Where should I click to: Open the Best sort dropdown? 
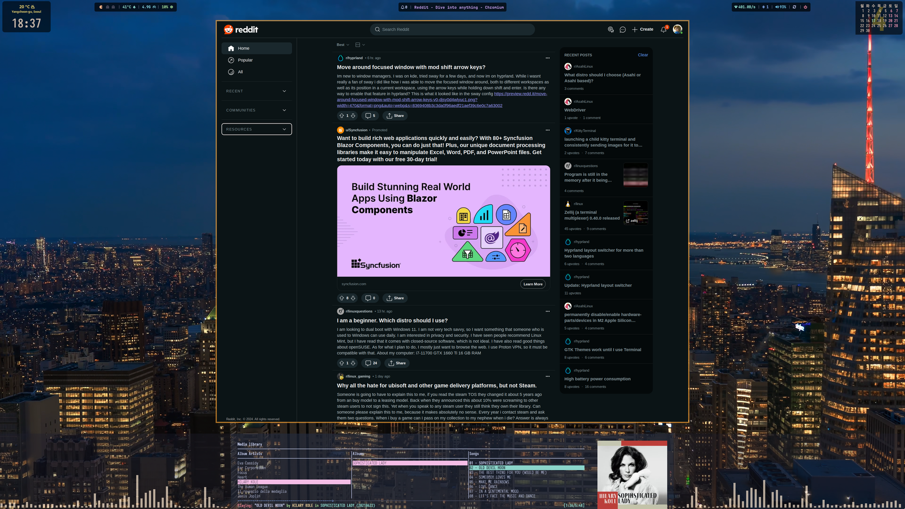point(343,45)
